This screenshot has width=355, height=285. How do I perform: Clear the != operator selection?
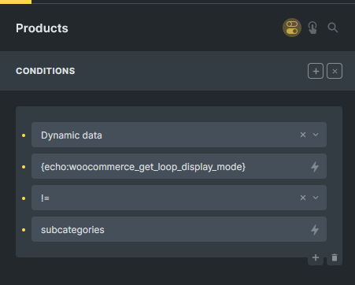coord(303,198)
